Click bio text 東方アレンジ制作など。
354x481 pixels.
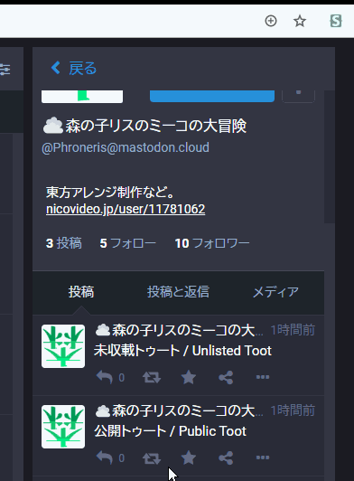[110, 193]
